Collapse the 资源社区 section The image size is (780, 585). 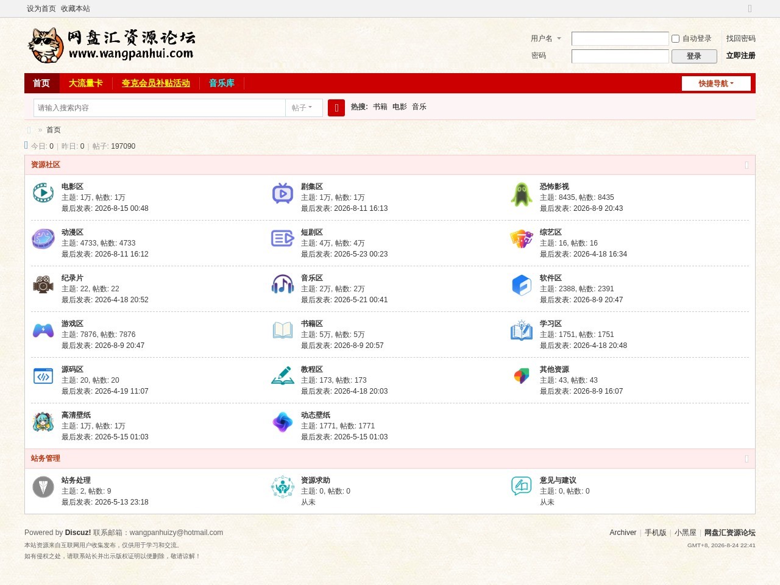click(x=746, y=165)
